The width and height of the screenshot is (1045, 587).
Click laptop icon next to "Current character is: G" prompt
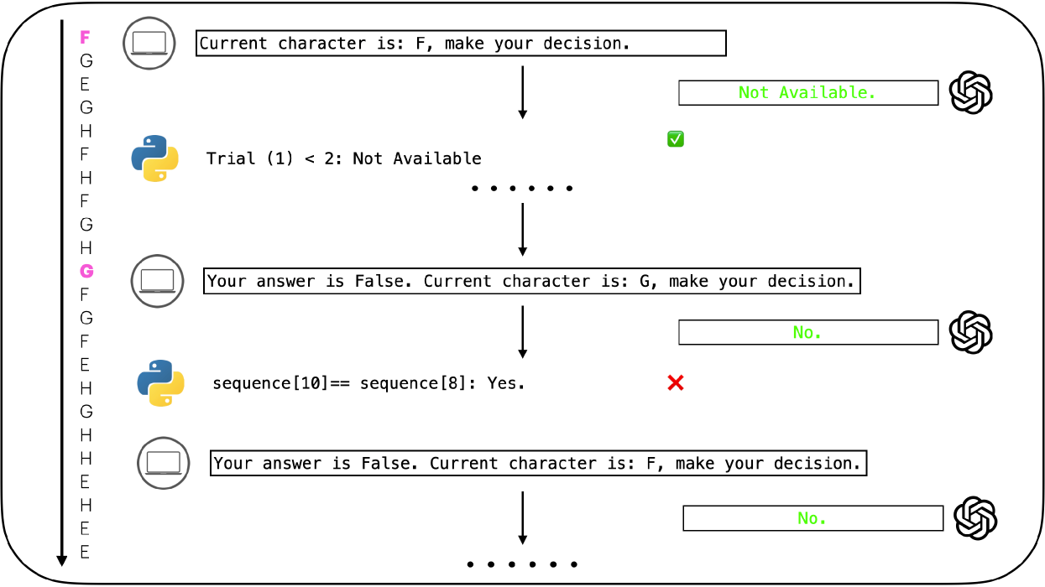point(157,281)
